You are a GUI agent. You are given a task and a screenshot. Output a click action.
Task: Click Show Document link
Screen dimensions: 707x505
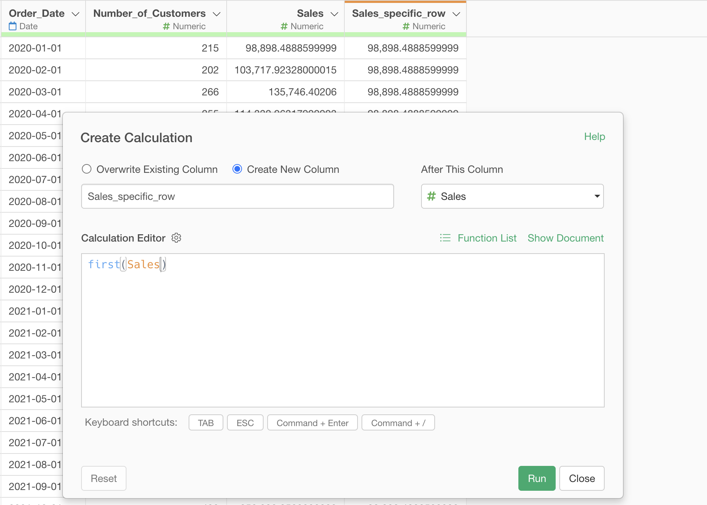click(566, 238)
